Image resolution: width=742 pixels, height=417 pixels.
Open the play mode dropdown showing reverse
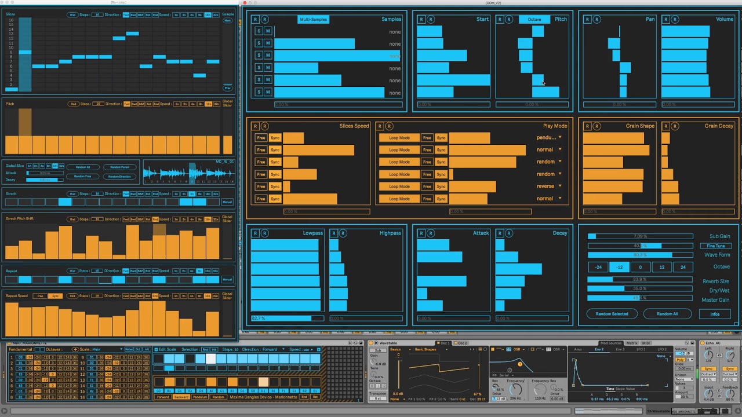coord(549,186)
